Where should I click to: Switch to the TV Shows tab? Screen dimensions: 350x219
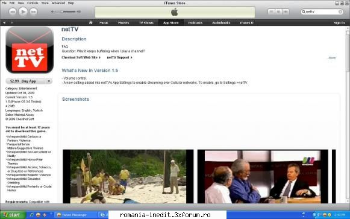point(146,22)
